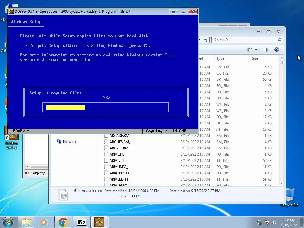304x228 pixels.
Task: Toggle the Explorer preview pane button
Action: (266, 50)
